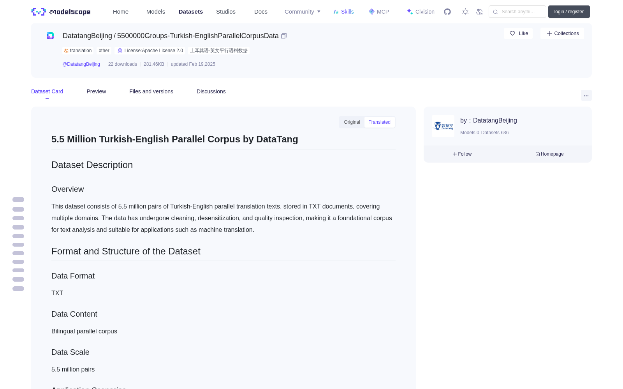
Task: Select the Dataset Card tab
Action: pyautogui.click(x=47, y=91)
